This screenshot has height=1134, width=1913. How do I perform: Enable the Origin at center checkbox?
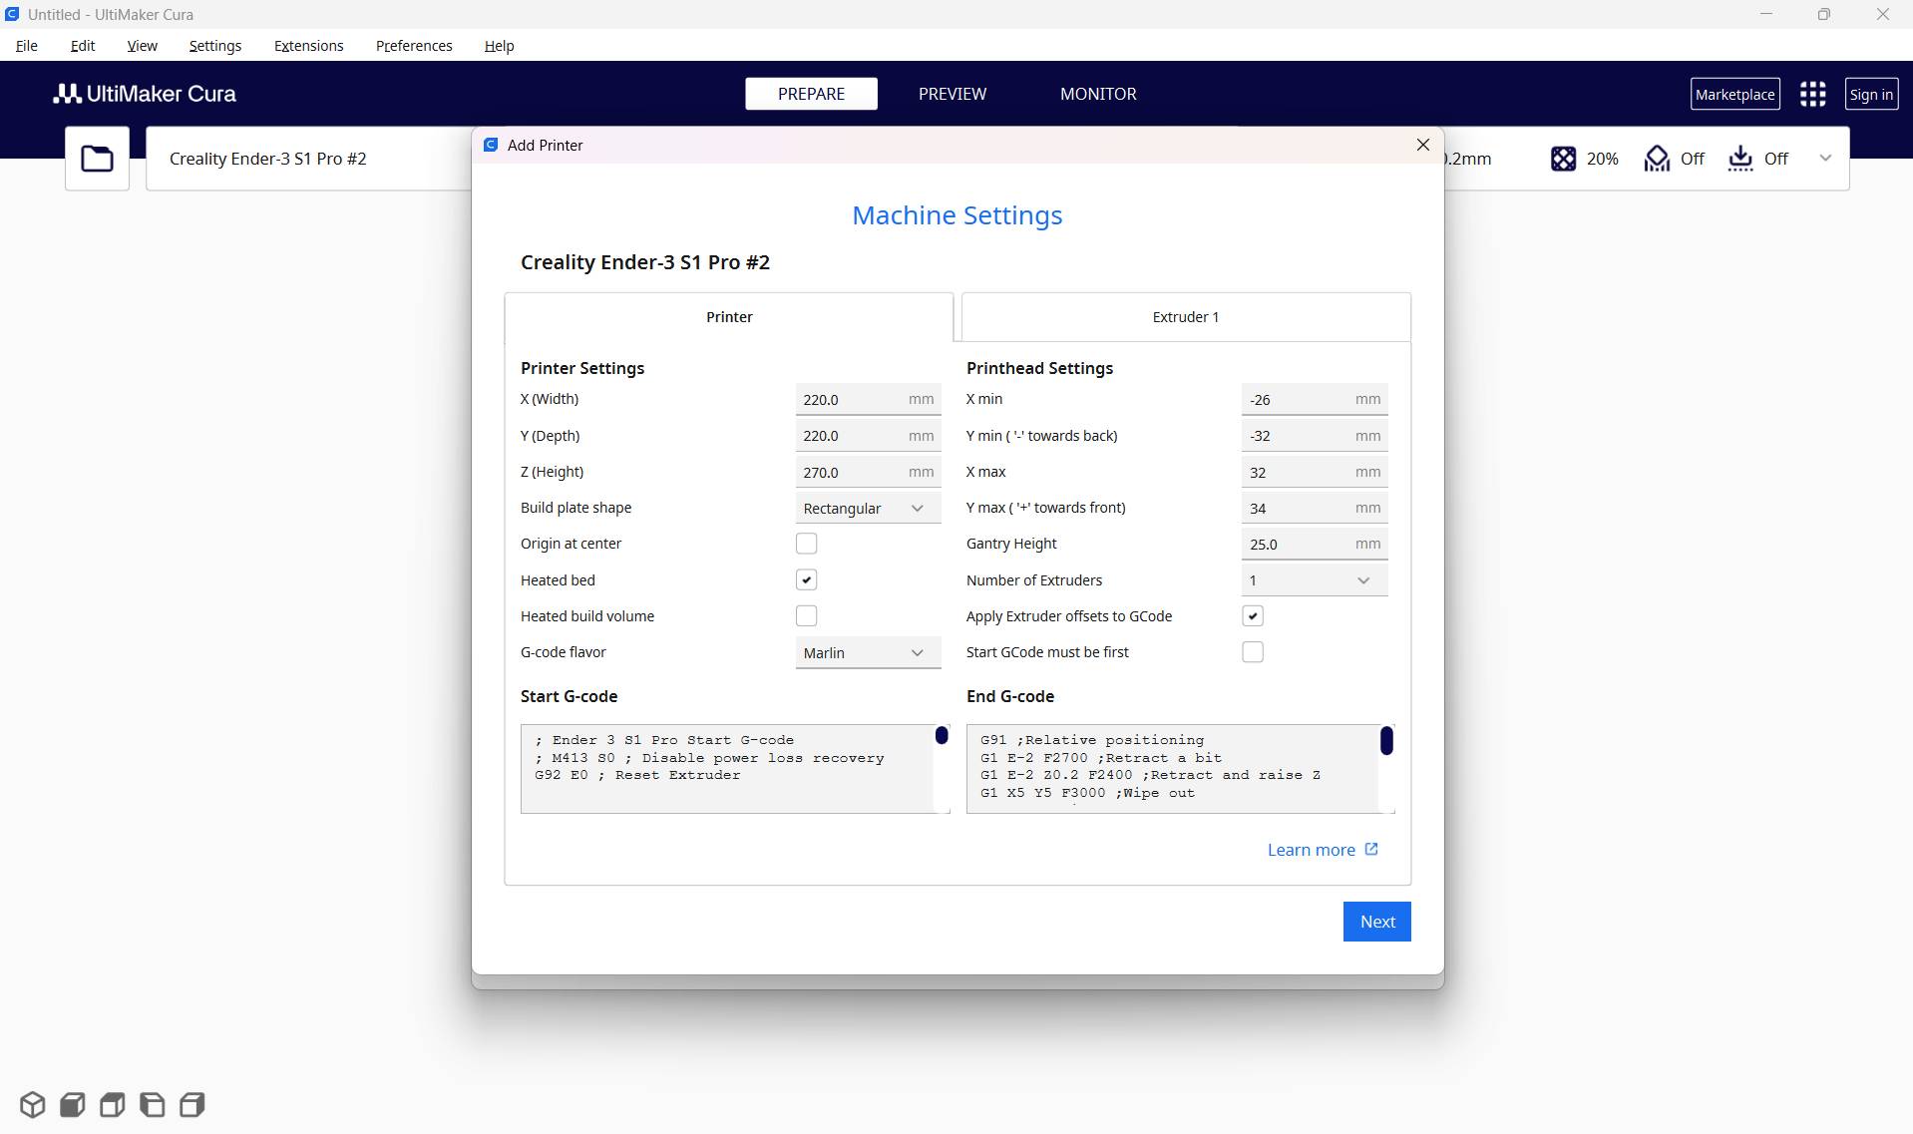(806, 544)
